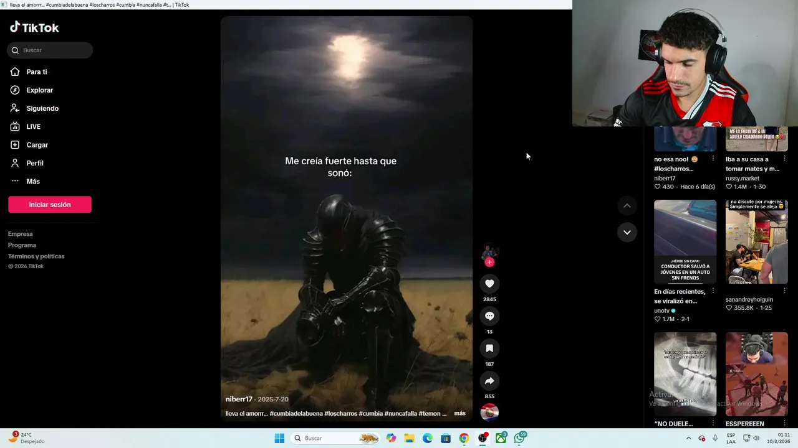Go to previous video with up chevron

(627, 206)
